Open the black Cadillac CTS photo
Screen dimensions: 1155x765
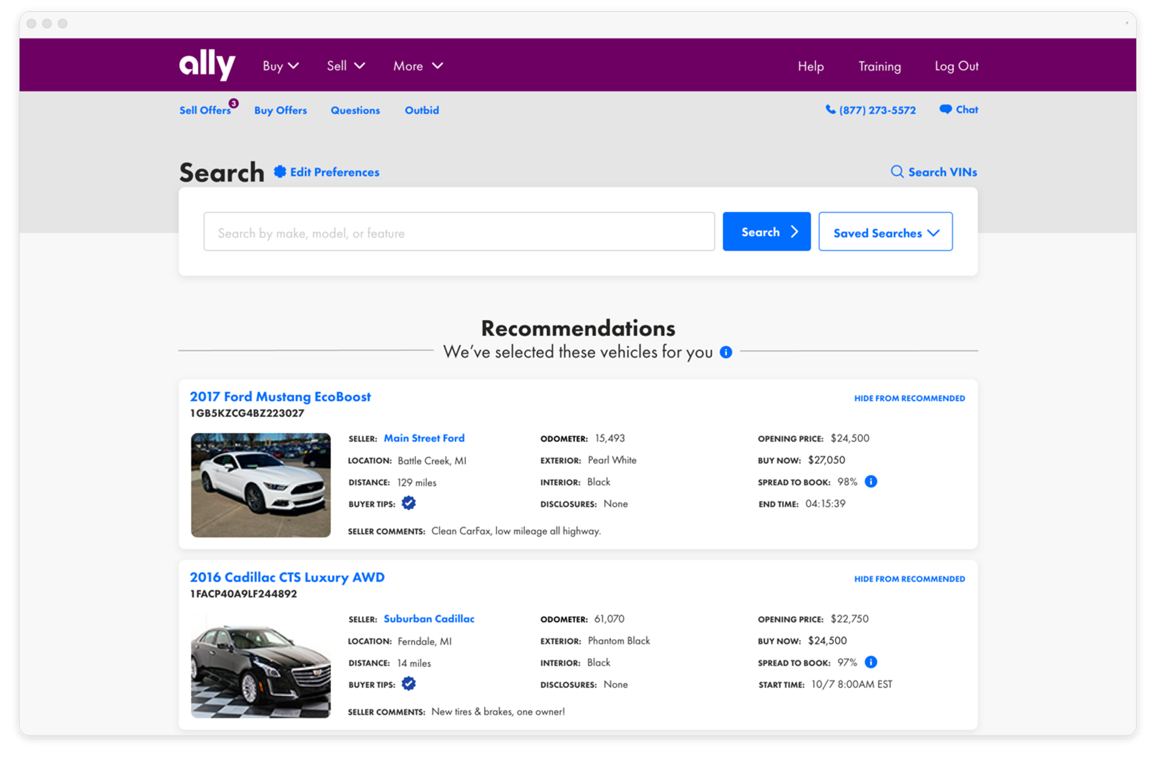(260, 666)
